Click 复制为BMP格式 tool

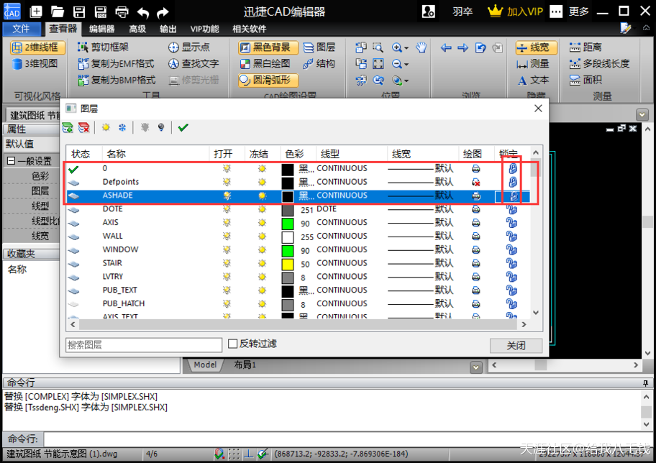coord(117,80)
